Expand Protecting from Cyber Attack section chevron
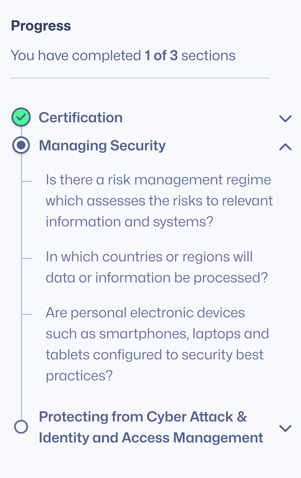 tap(285, 428)
